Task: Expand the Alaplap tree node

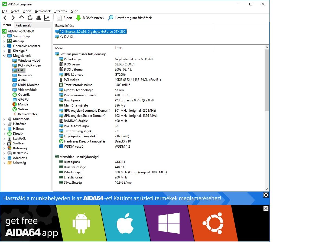Action: coord(4,41)
